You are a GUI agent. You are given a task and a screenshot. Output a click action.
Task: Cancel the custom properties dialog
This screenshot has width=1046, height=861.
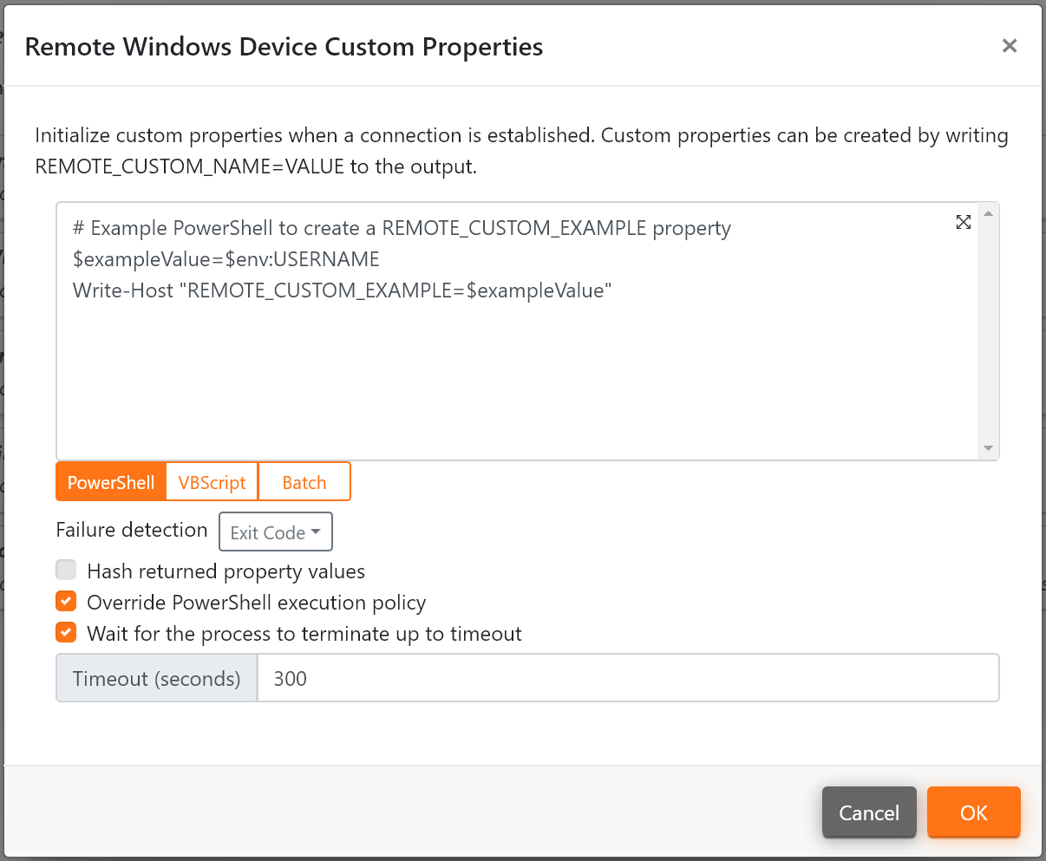[869, 812]
